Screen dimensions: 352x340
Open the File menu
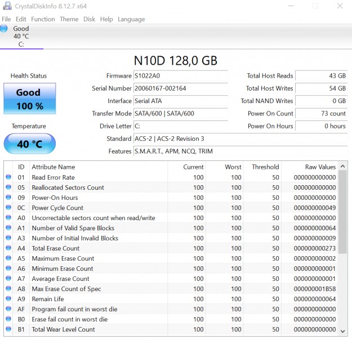point(6,19)
